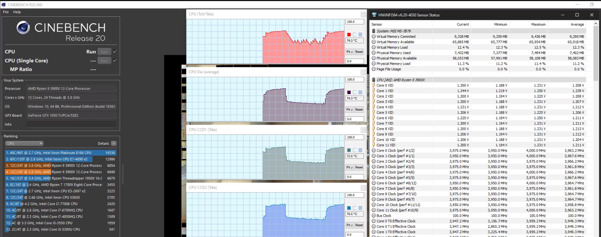The image size is (601, 237).
Task: Run the CPU multi-core benchmark
Action: point(104,52)
